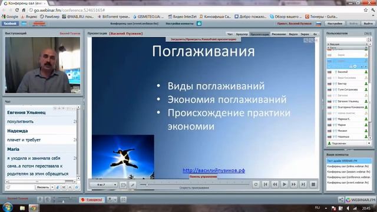Jump to the first slide
Screen dimensions: 377x212
[265, 184]
